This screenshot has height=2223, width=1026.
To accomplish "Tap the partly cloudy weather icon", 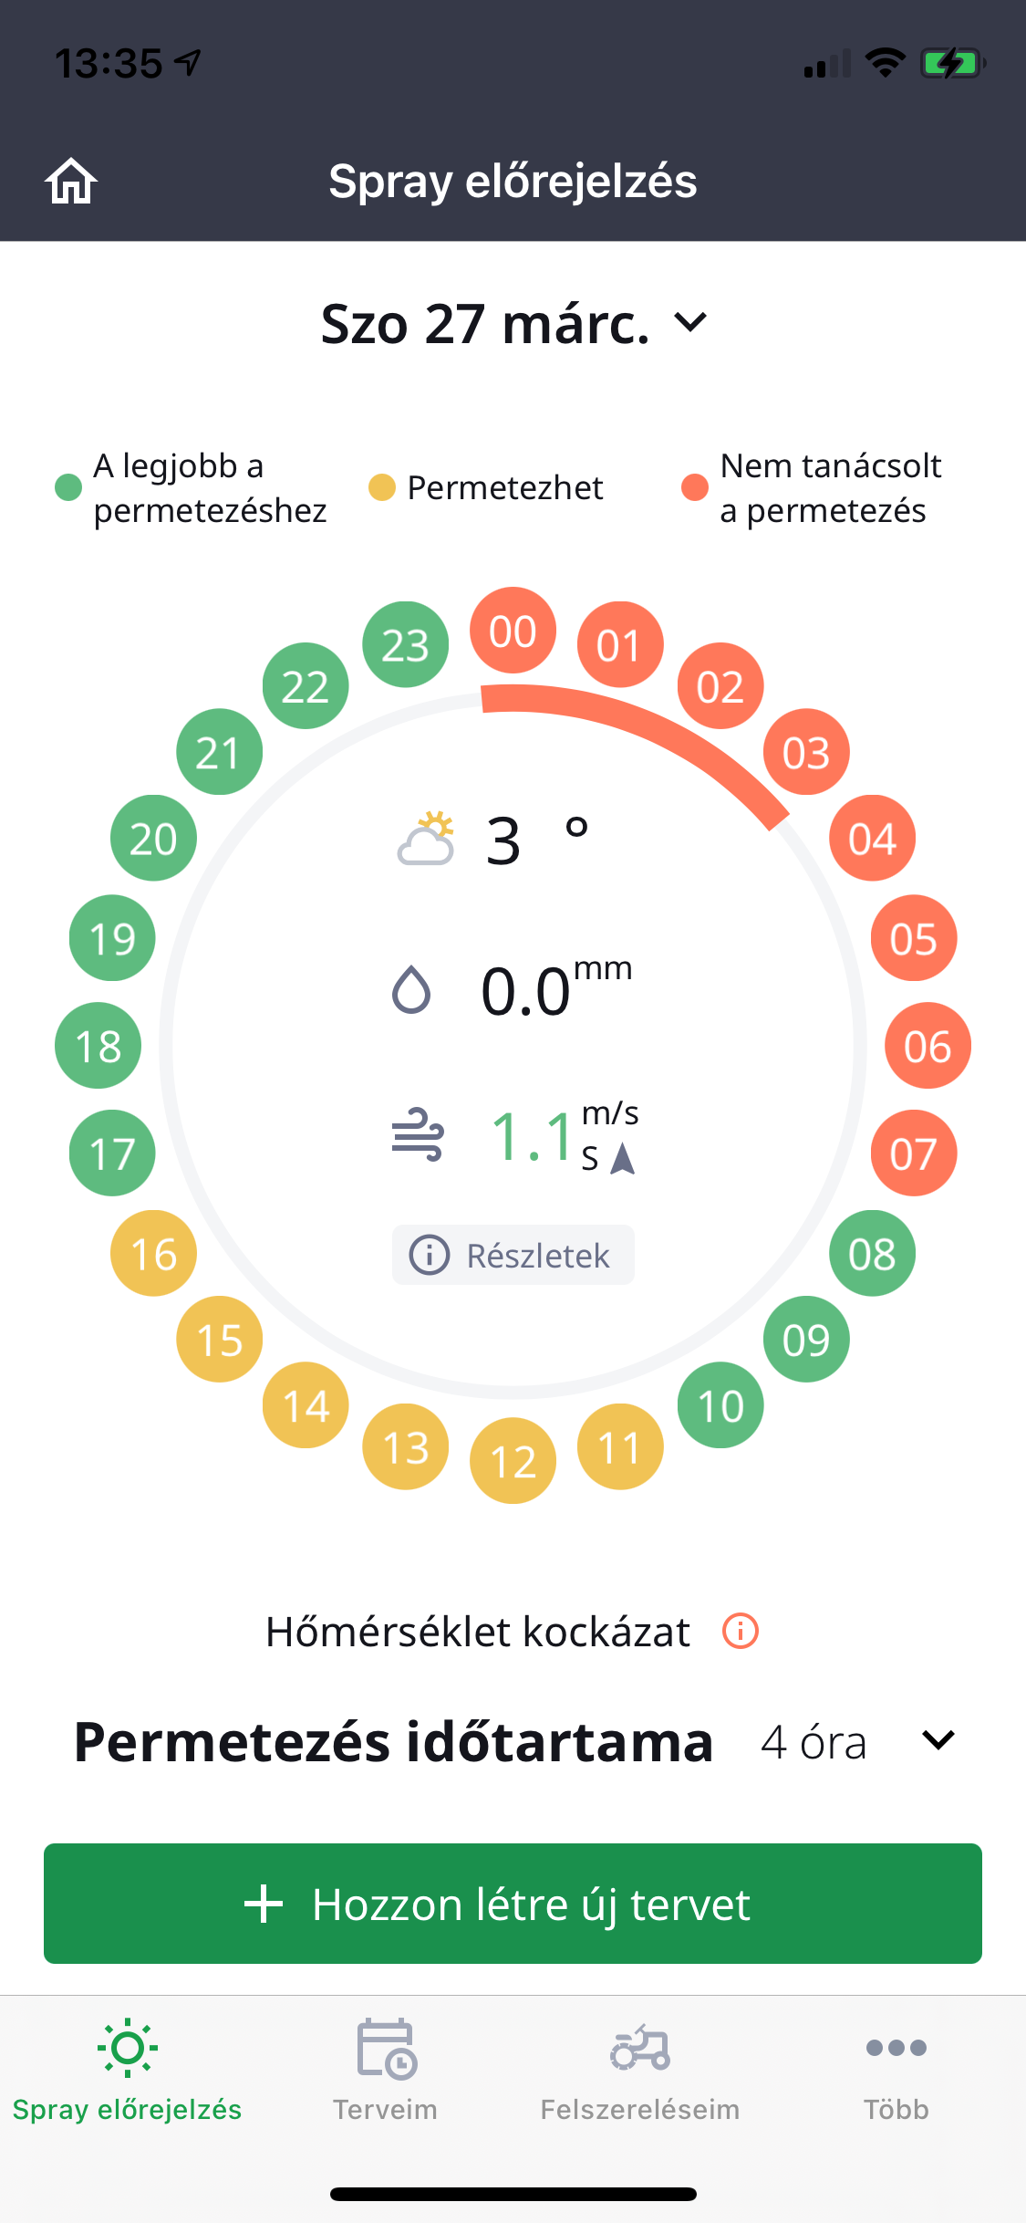I will [426, 839].
